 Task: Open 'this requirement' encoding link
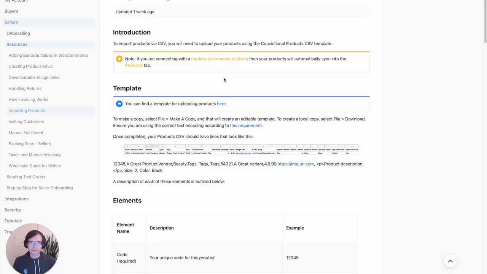pyautogui.click(x=246, y=126)
